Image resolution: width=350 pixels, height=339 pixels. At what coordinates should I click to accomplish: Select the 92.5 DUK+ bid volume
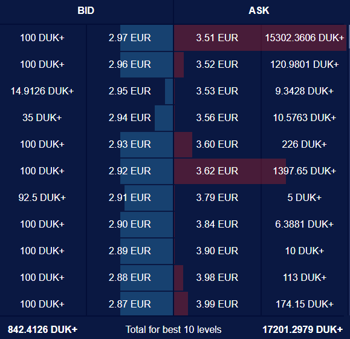[x=42, y=197]
